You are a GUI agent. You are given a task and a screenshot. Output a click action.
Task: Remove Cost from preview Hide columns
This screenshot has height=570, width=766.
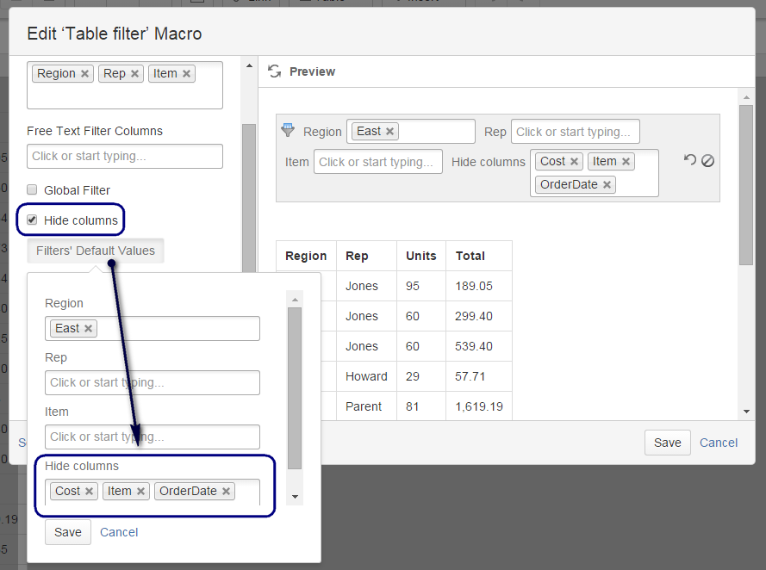pos(574,160)
